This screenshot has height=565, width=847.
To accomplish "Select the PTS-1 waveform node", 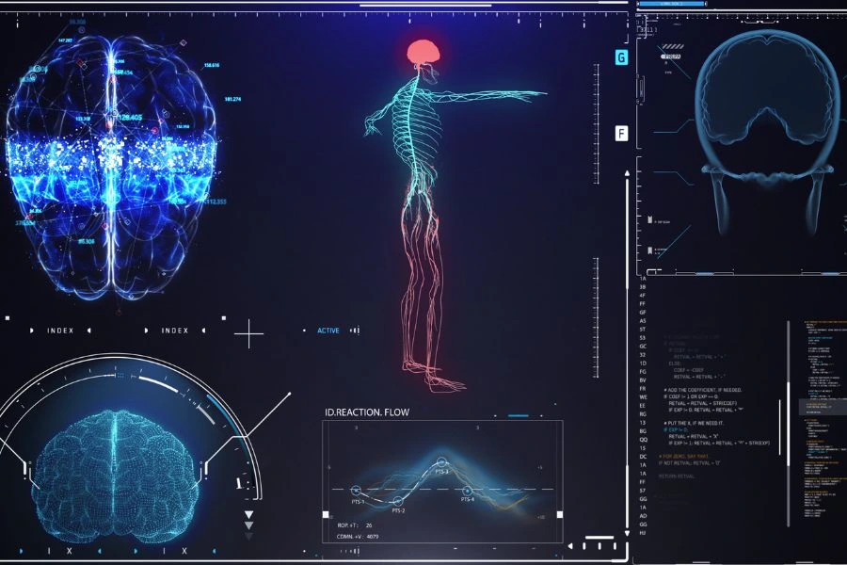I will [356, 490].
